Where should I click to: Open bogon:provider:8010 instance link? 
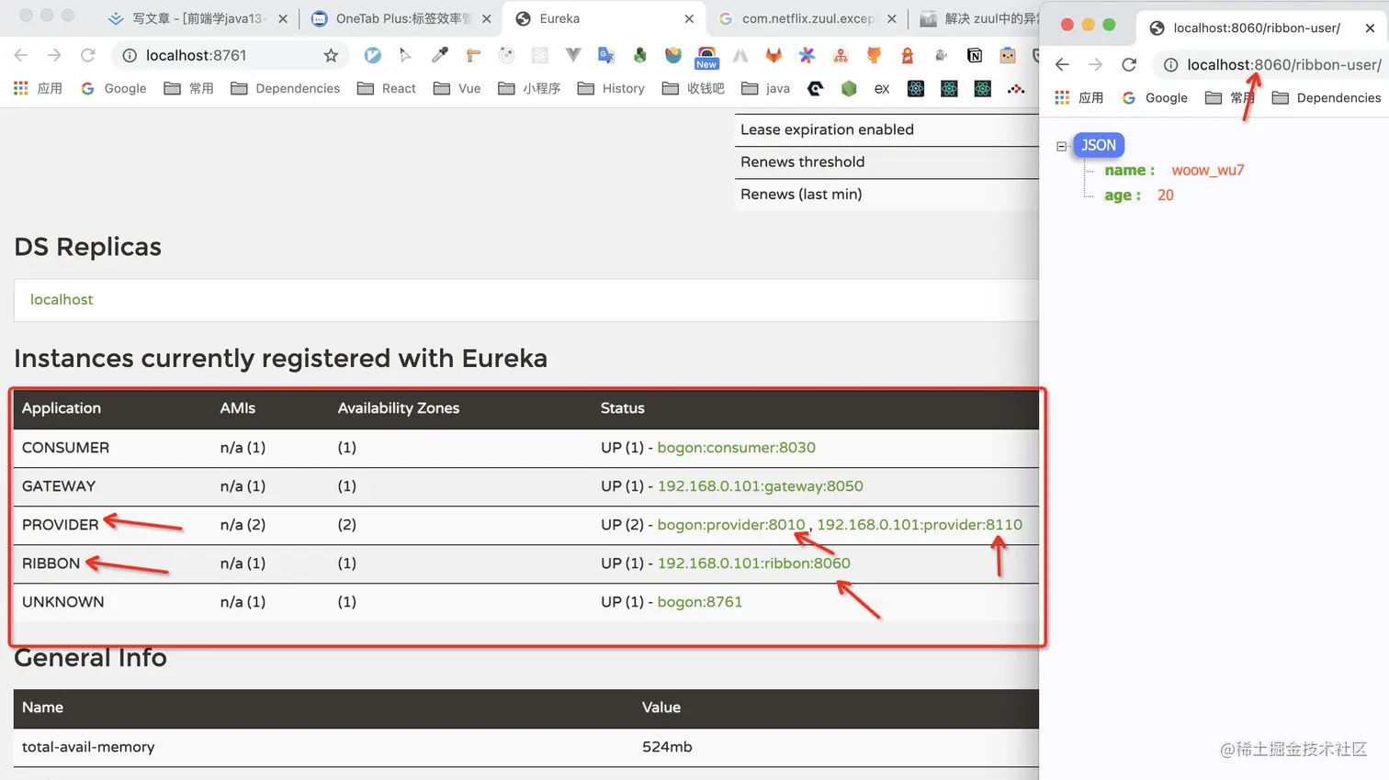[730, 525]
